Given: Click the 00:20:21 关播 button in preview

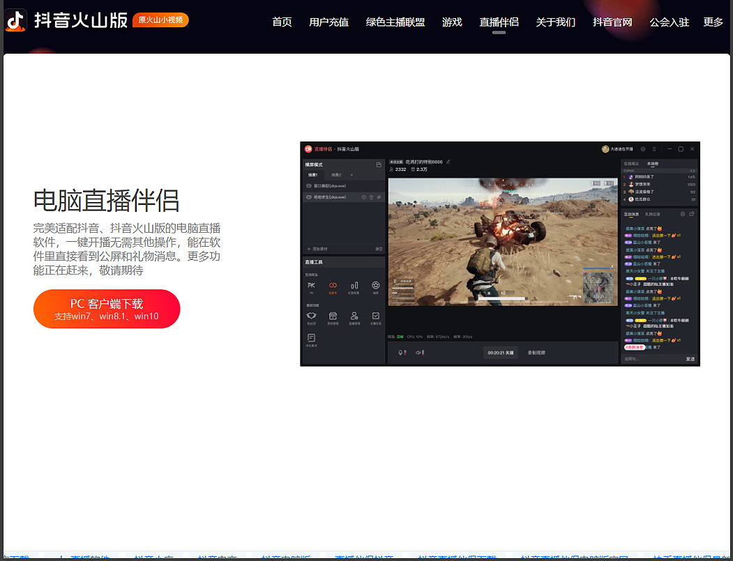Looking at the screenshot, I should point(501,353).
